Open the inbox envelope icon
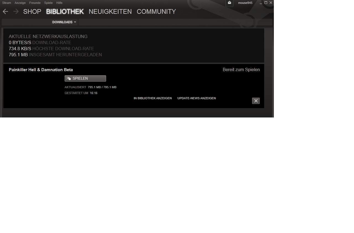 [229, 3]
